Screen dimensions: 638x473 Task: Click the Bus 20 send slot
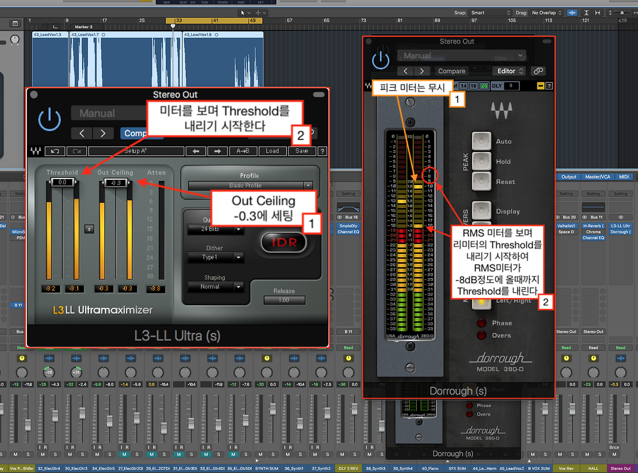pos(566,217)
